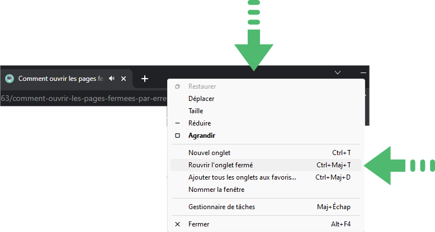
Task: Open a new tab with plus button
Action: (145, 79)
